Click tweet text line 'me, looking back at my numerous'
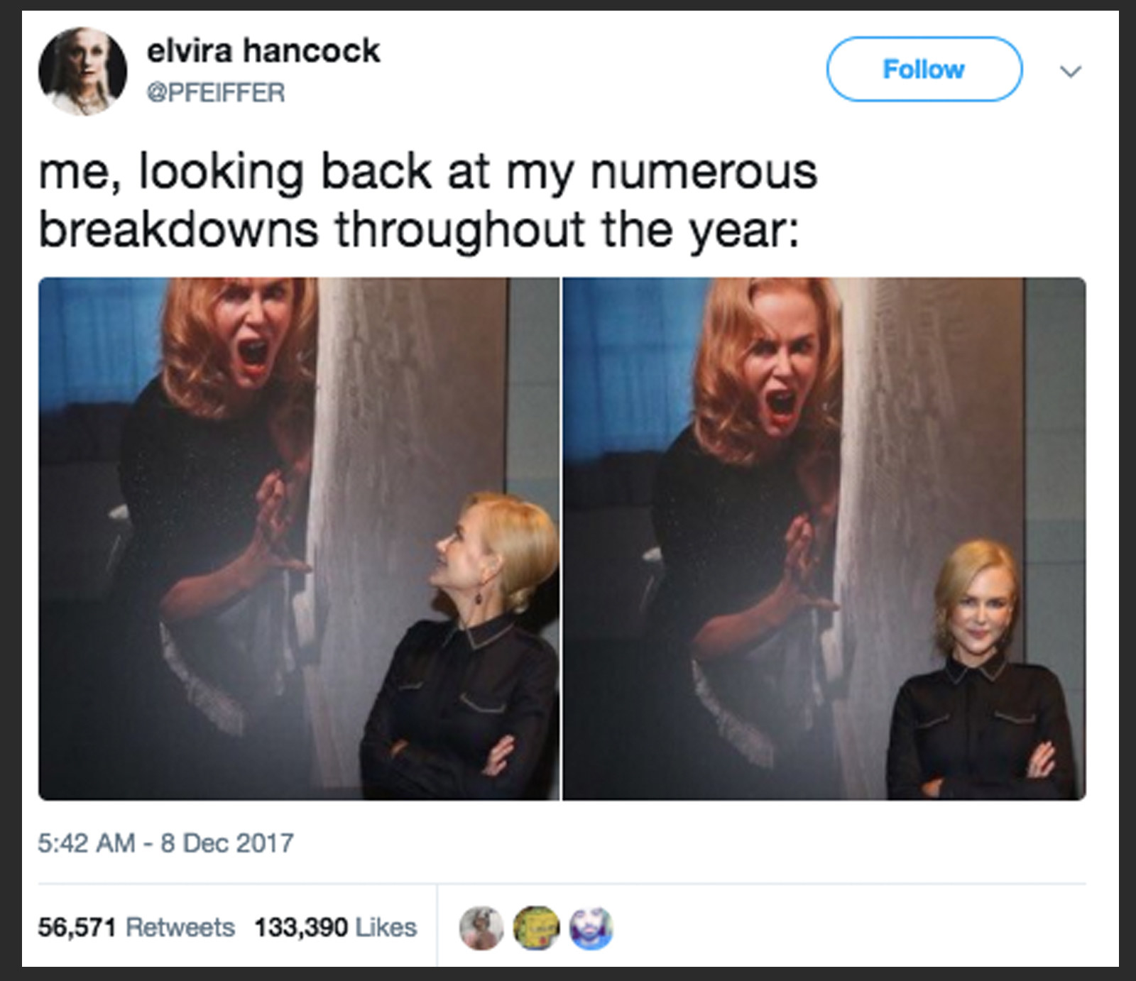 click(428, 172)
